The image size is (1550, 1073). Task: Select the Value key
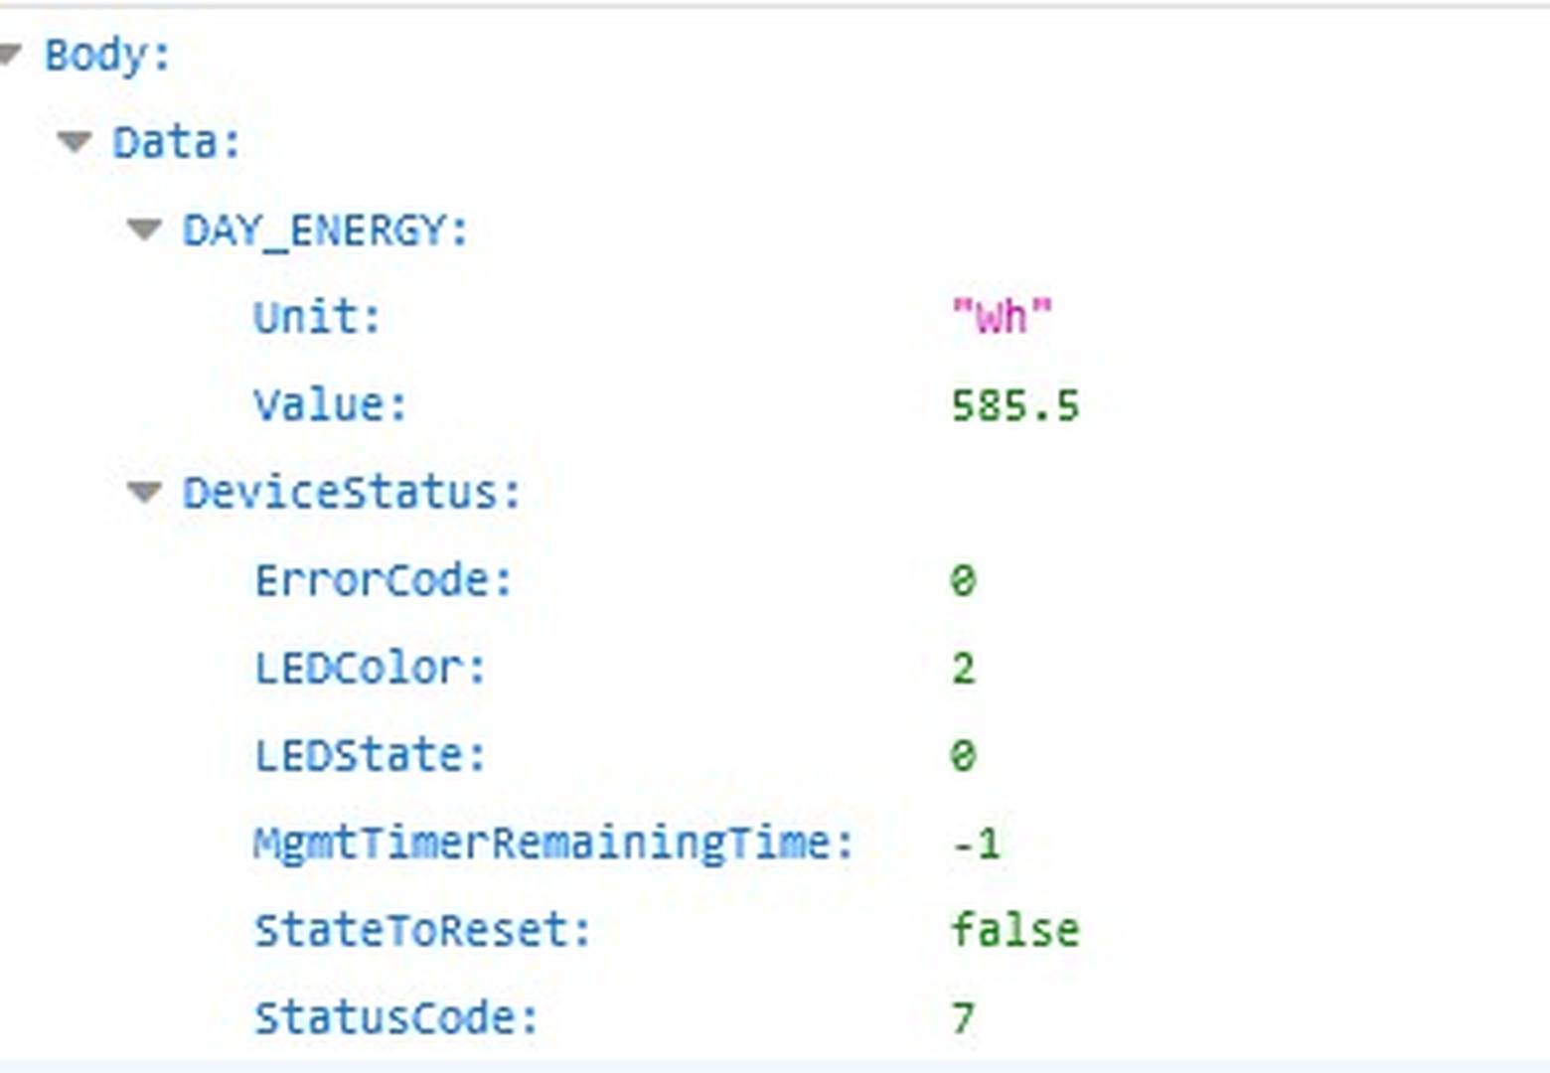click(x=330, y=405)
